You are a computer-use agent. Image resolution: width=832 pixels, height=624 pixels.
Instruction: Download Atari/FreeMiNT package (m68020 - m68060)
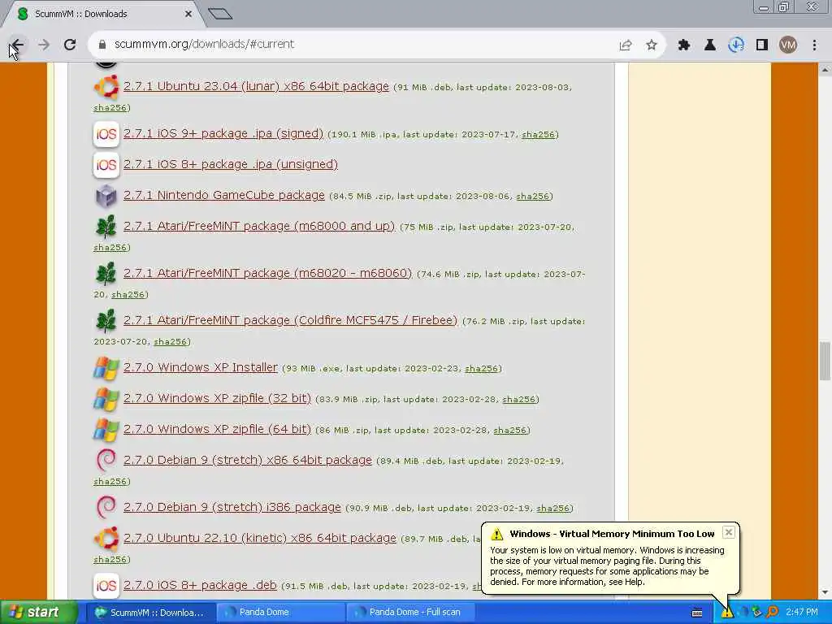(x=268, y=273)
